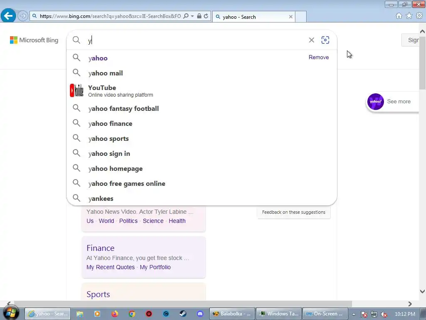This screenshot has height=320, width=426.
Task: Clear the search box with the X icon
Action: tap(311, 40)
